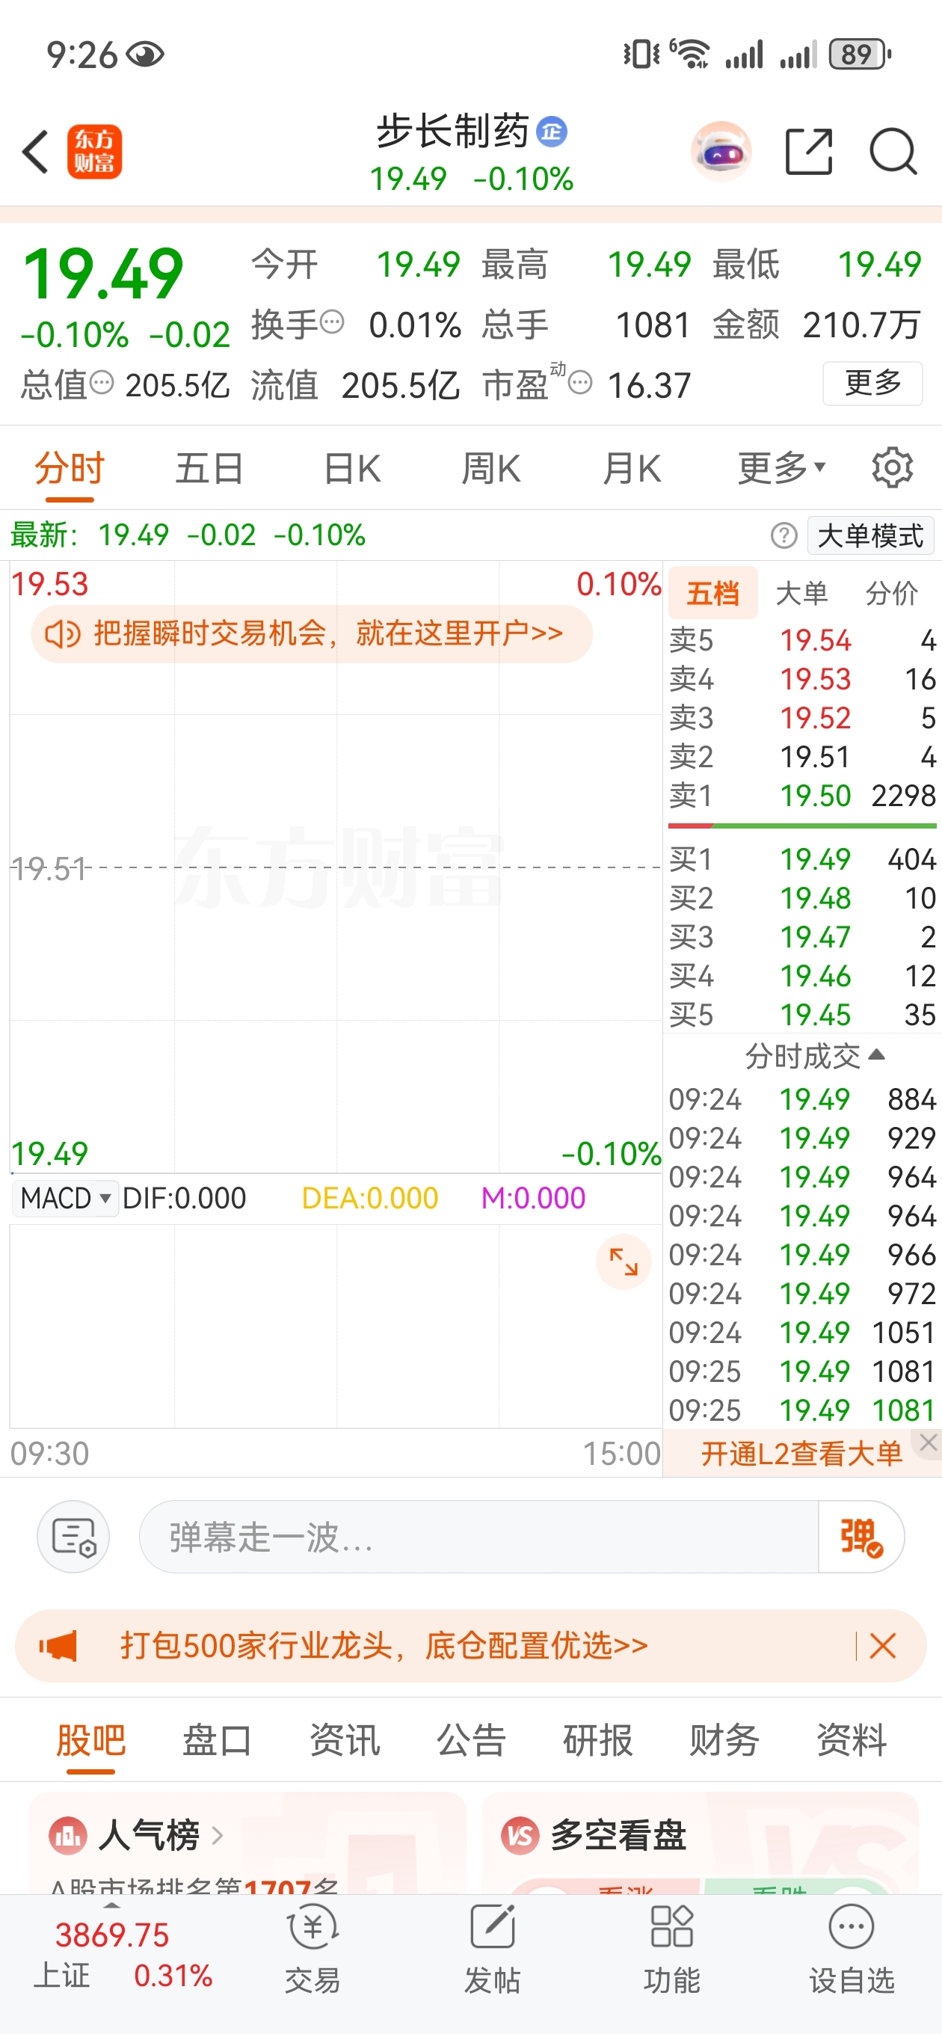The width and height of the screenshot is (942, 2034).
Task: Open the 盘口 section tab
Action: (217, 1739)
